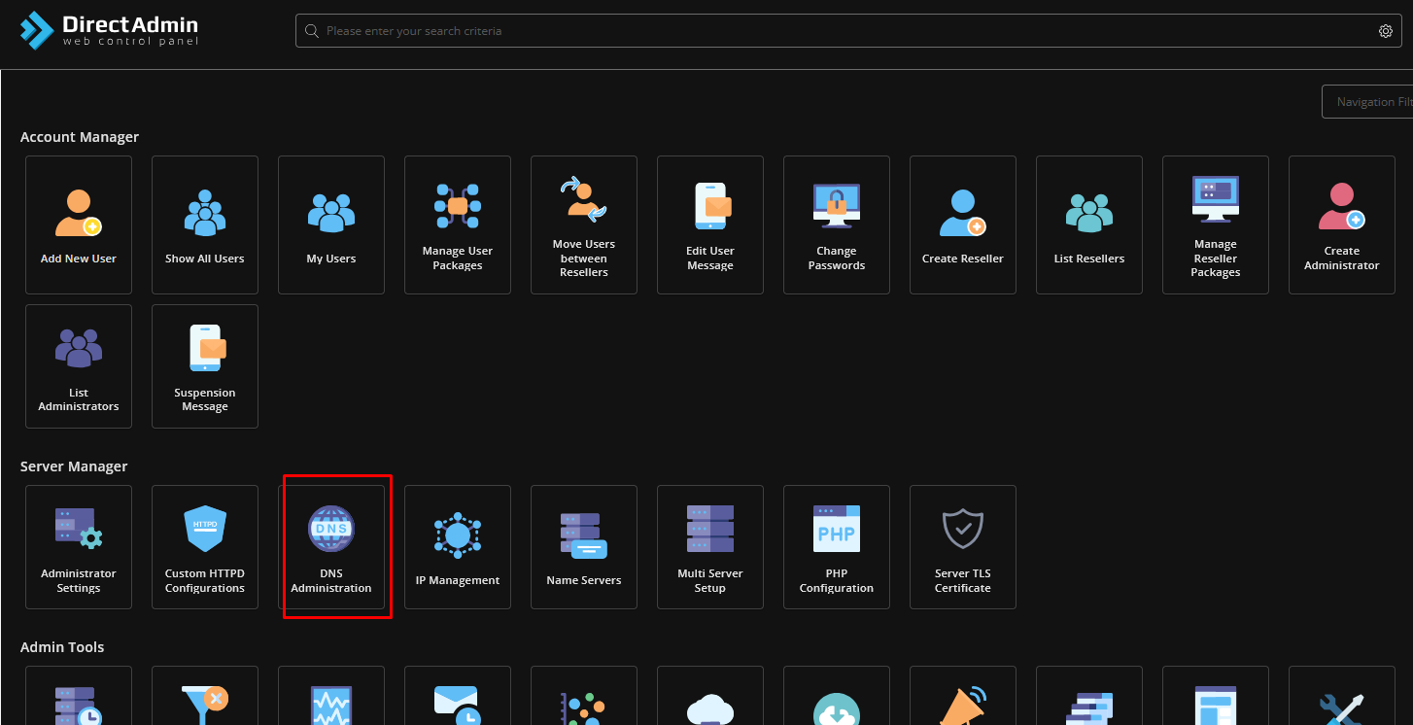
Task: Click the DirectAdmin logo
Action: (x=109, y=30)
